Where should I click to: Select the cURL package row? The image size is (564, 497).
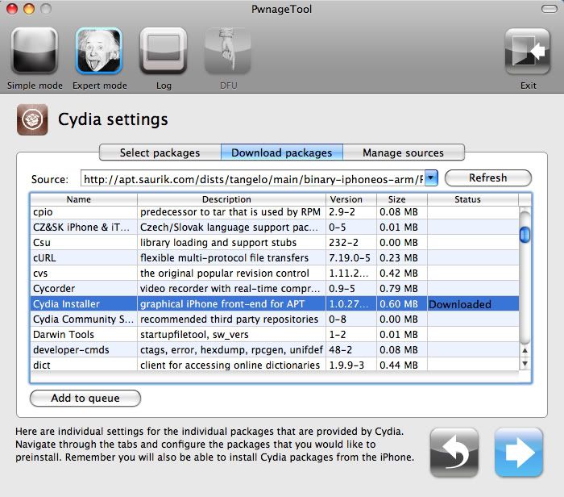275,258
